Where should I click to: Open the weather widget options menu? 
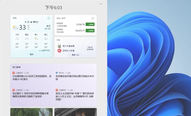click(49, 18)
